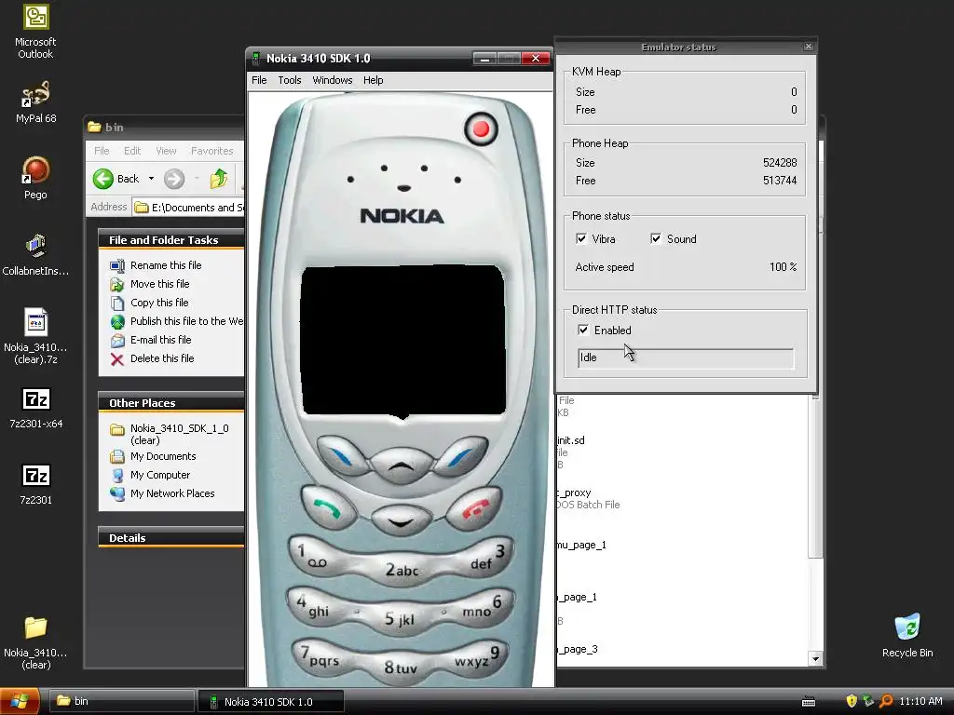Open Microsoft Outlook desktop icon

pos(35,32)
